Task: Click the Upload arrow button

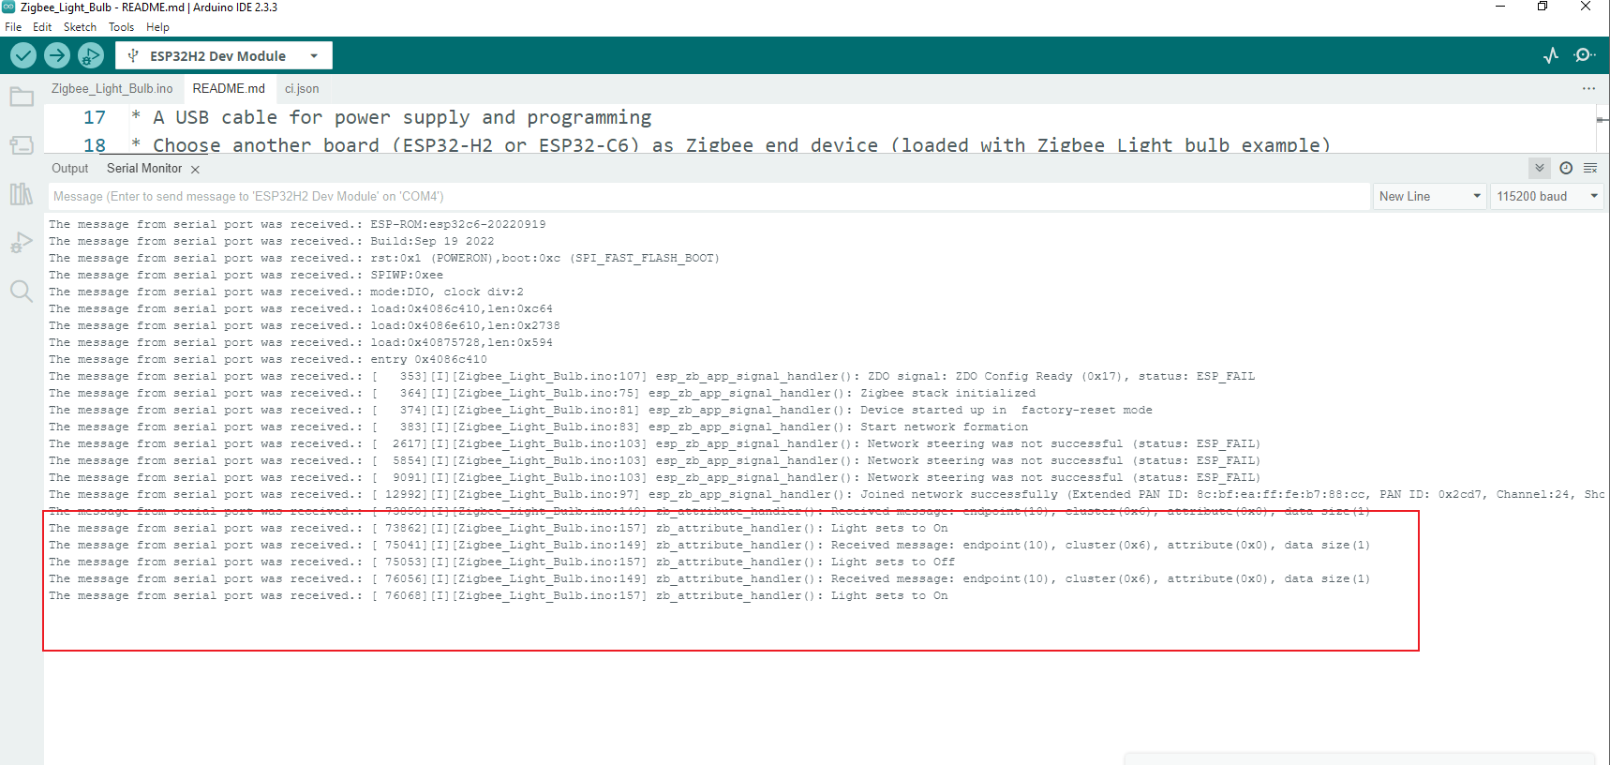Action: coord(57,56)
